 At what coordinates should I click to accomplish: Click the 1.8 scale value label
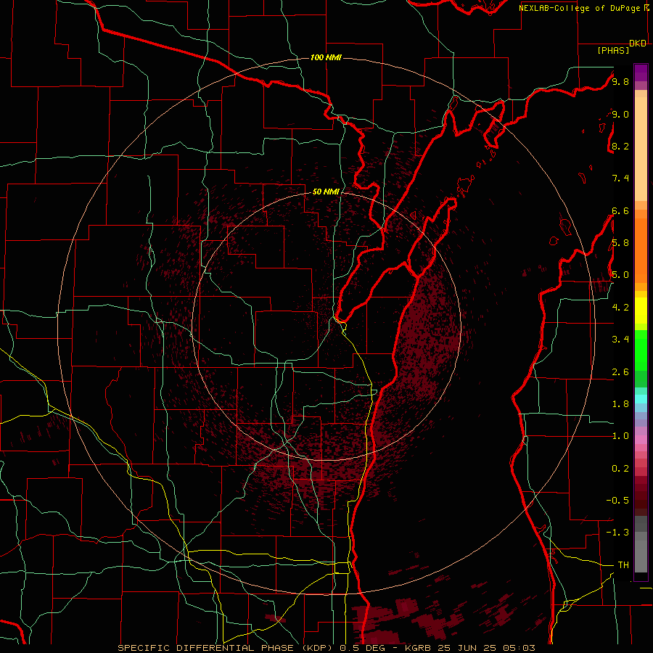[x=620, y=404]
